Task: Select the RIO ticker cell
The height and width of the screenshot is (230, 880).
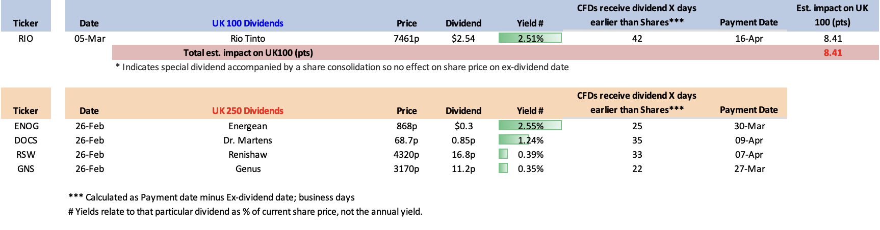Action: pos(25,39)
